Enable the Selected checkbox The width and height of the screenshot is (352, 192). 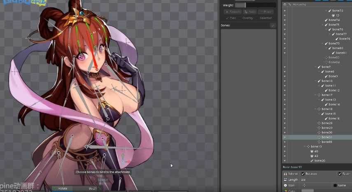click(257, 18)
